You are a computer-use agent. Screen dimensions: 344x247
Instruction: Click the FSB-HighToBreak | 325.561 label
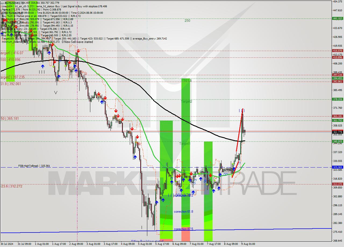click(34, 166)
